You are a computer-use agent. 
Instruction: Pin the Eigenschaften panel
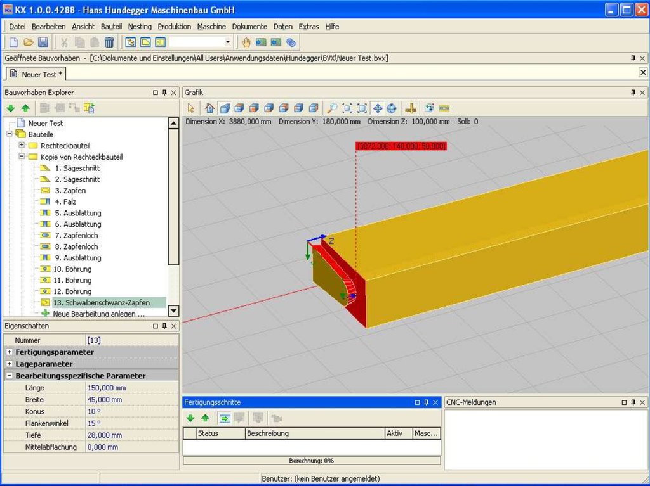click(164, 326)
